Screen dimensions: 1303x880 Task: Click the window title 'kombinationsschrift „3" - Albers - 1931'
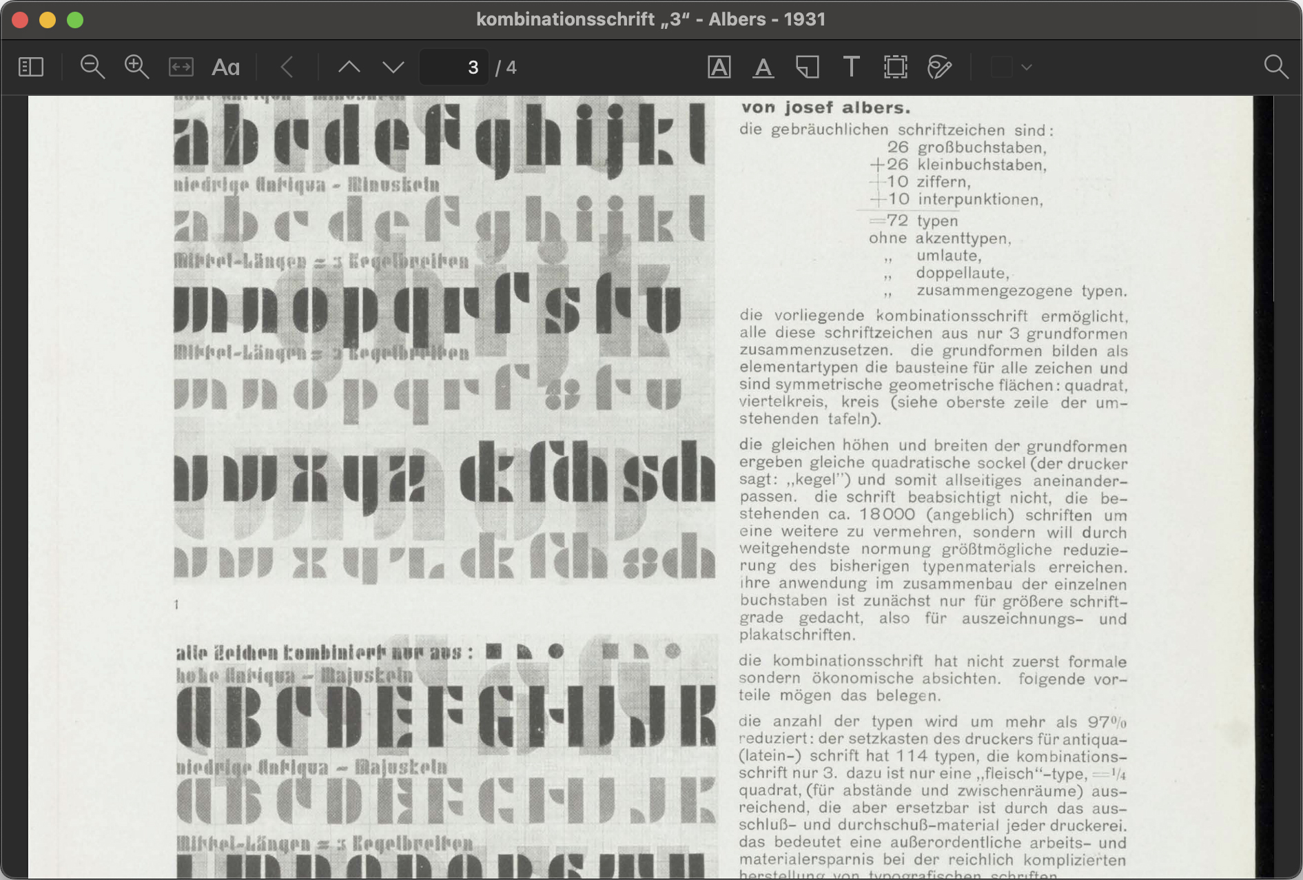pos(650,19)
